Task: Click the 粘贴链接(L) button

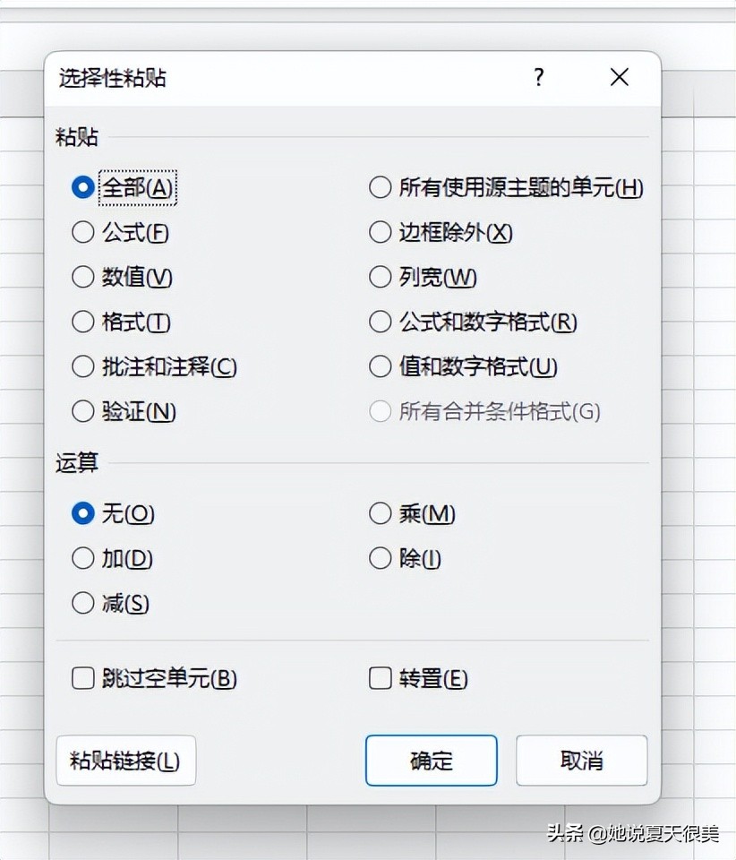Action: 125,761
